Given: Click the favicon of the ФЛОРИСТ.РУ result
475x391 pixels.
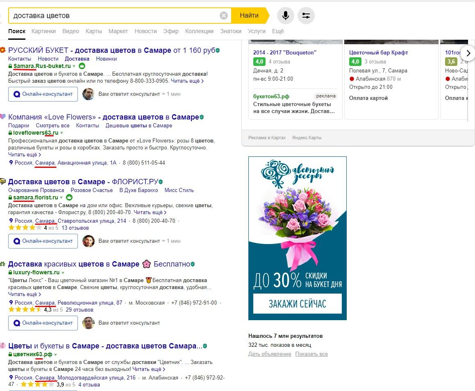Looking at the screenshot, I should (x=3, y=181).
